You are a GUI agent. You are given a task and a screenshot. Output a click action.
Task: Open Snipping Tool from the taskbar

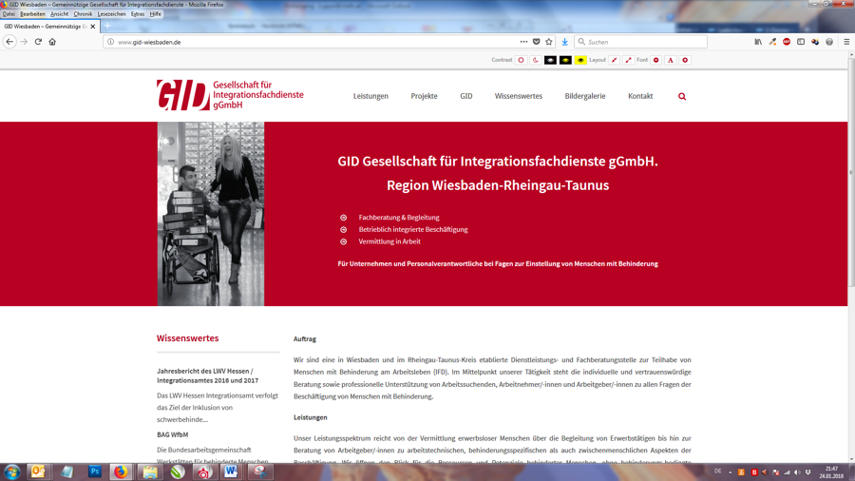(260, 471)
